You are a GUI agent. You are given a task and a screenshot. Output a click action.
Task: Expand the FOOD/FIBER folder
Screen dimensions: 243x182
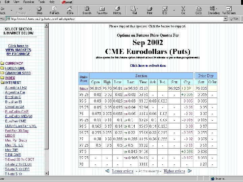[15, 68]
